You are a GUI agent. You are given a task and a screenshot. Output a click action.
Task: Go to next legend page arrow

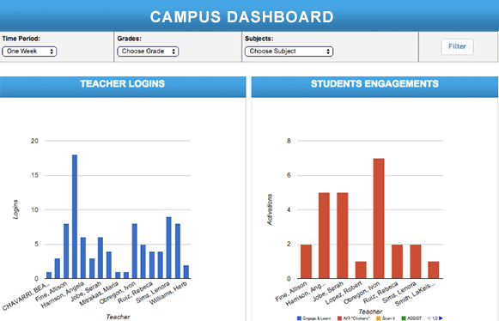click(x=441, y=318)
